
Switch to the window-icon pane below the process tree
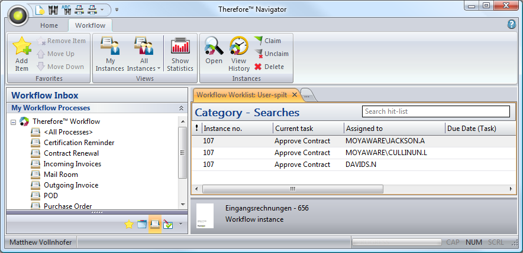click(x=142, y=225)
